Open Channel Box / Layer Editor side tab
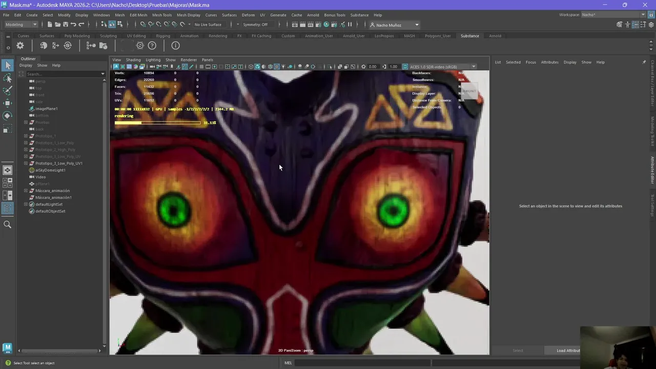The height and width of the screenshot is (369, 656). tap(652, 84)
